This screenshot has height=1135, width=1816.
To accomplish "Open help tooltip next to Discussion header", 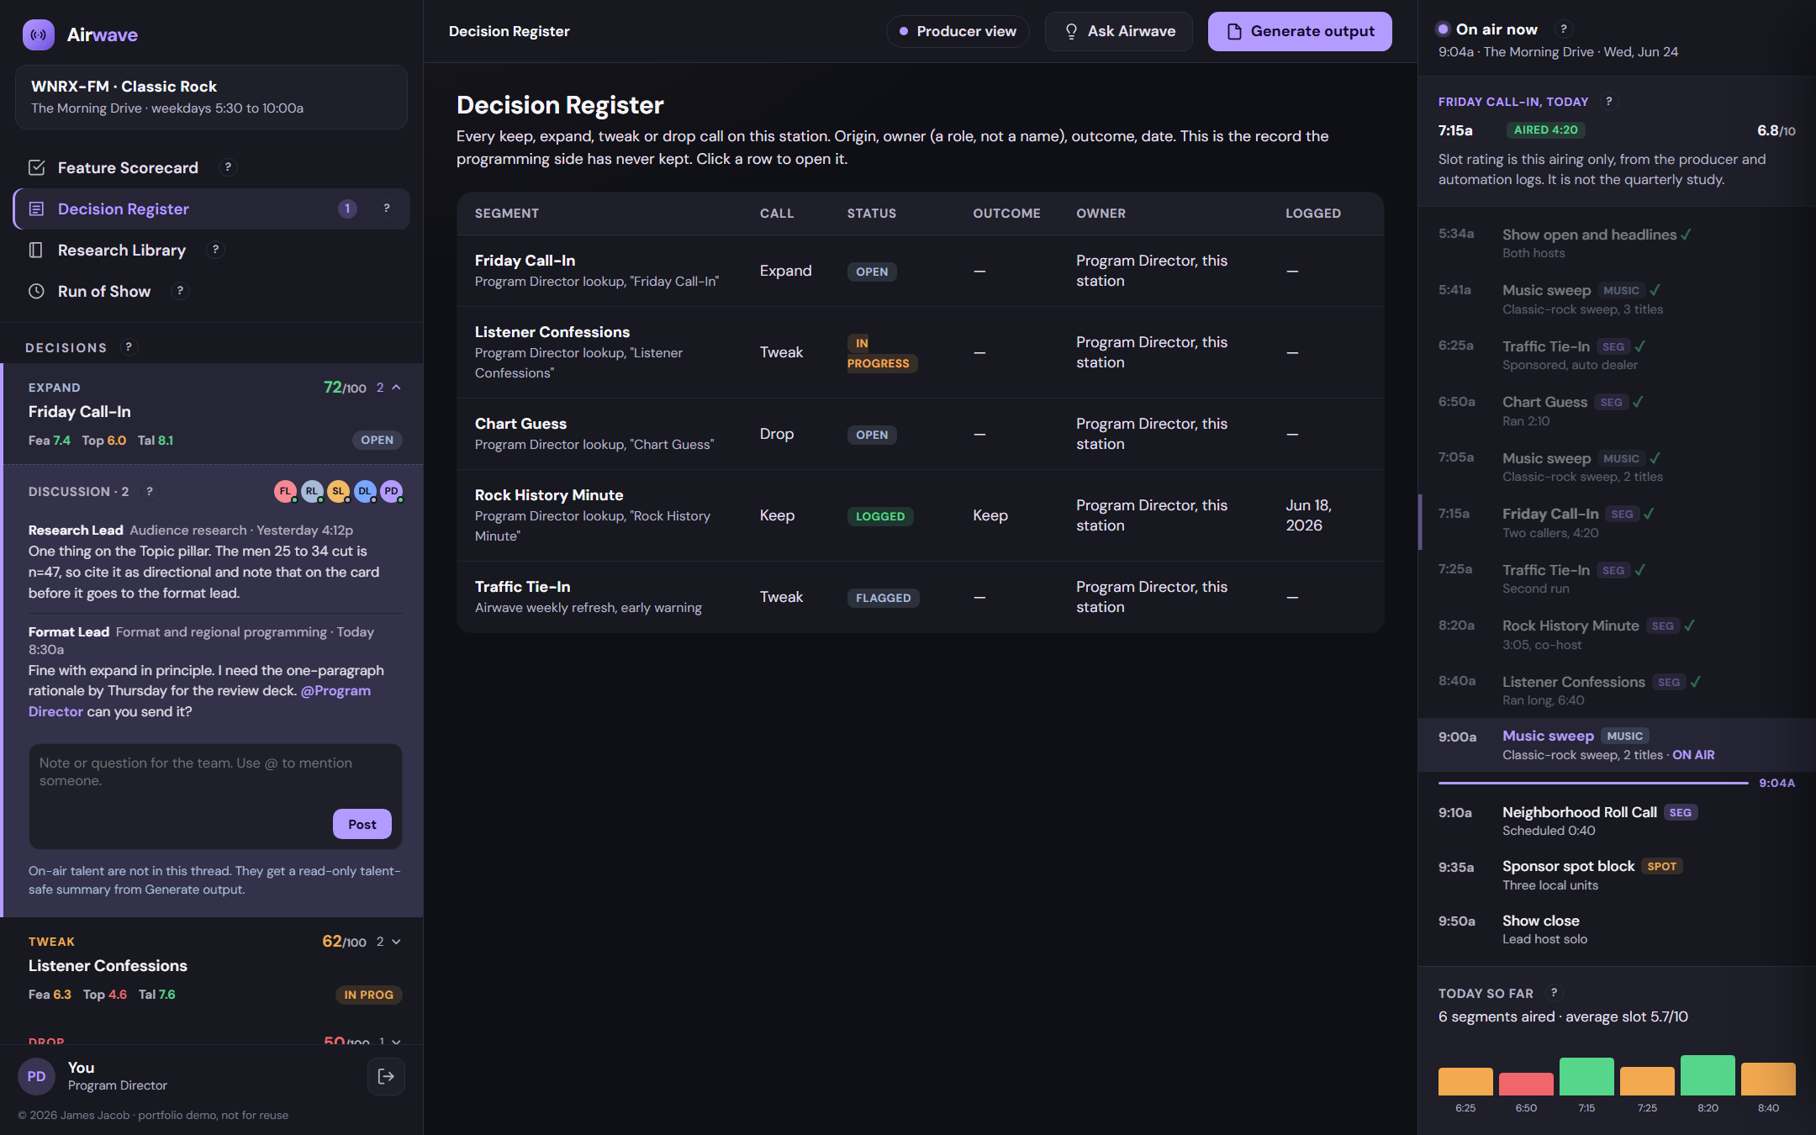I will point(150,492).
